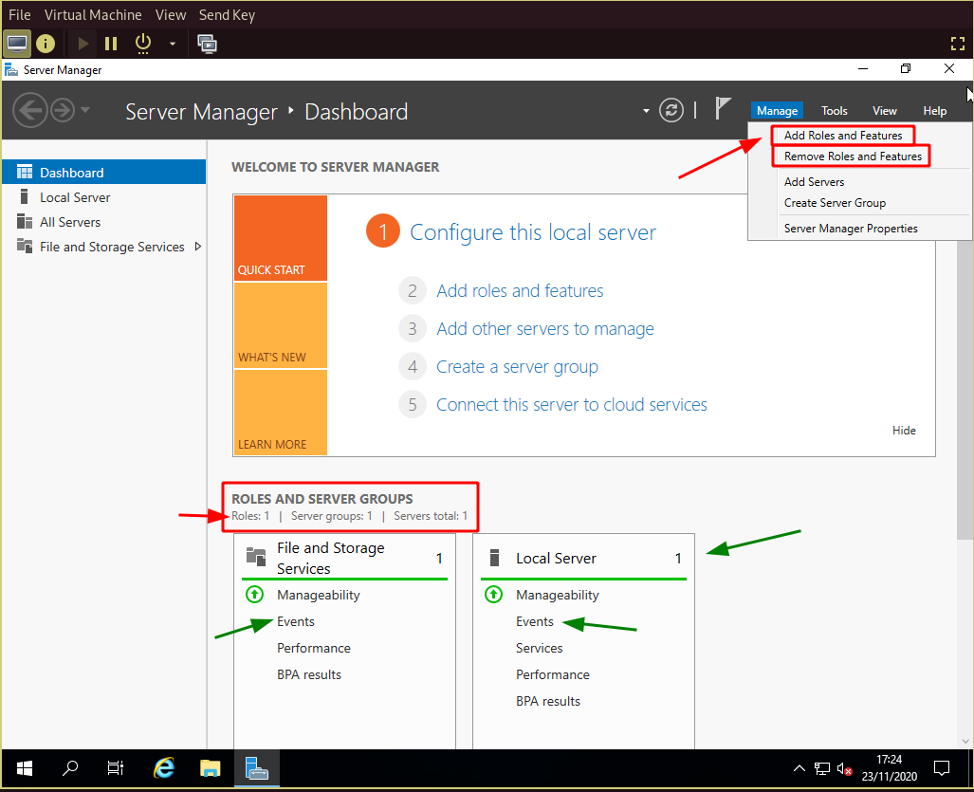Click BPA results under File and Storage Services
The image size is (974, 792).
pyautogui.click(x=309, y=675)
